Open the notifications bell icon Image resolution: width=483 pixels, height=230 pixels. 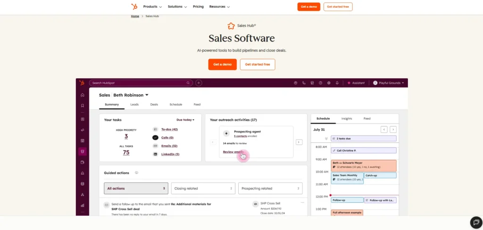337,83
